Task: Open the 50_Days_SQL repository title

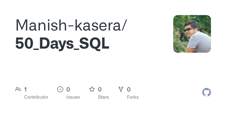Action: point(62,44)
